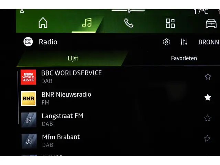Favorite BBC WORLDSERVICE with star
The image size is (220, 165).
coord(208,77)
